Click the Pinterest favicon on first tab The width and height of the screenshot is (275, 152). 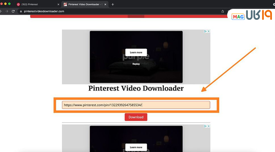18,4
